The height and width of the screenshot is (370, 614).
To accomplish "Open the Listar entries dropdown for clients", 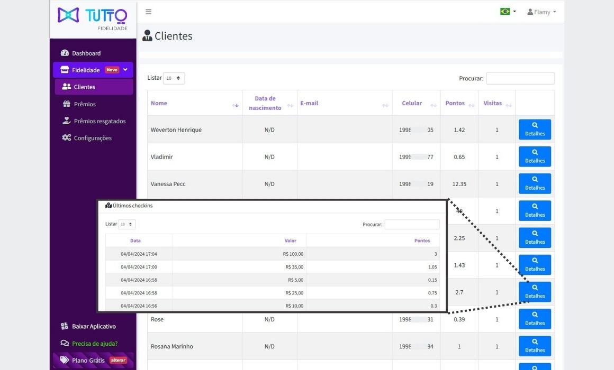I will pyautogui.click(x=174, y=78).
